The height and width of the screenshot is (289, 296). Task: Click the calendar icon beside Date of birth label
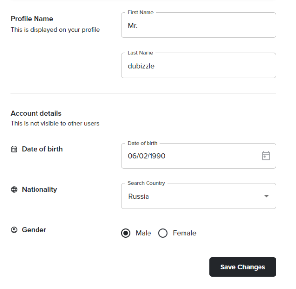tap(14, 149)
